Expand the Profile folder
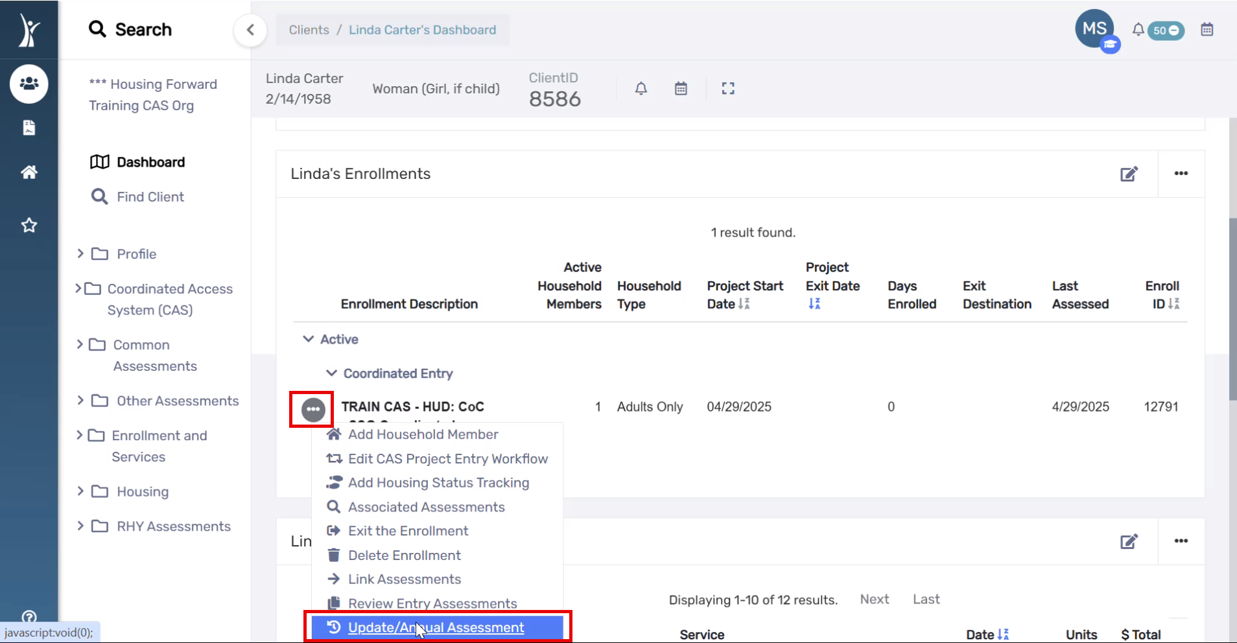The height and width of the screenshot is (643, 1237). (80, 253)
